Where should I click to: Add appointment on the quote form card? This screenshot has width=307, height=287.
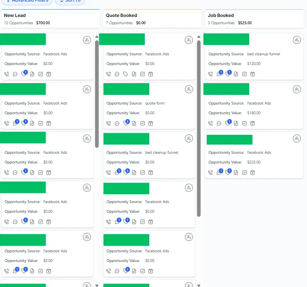(x=150, y=123)
